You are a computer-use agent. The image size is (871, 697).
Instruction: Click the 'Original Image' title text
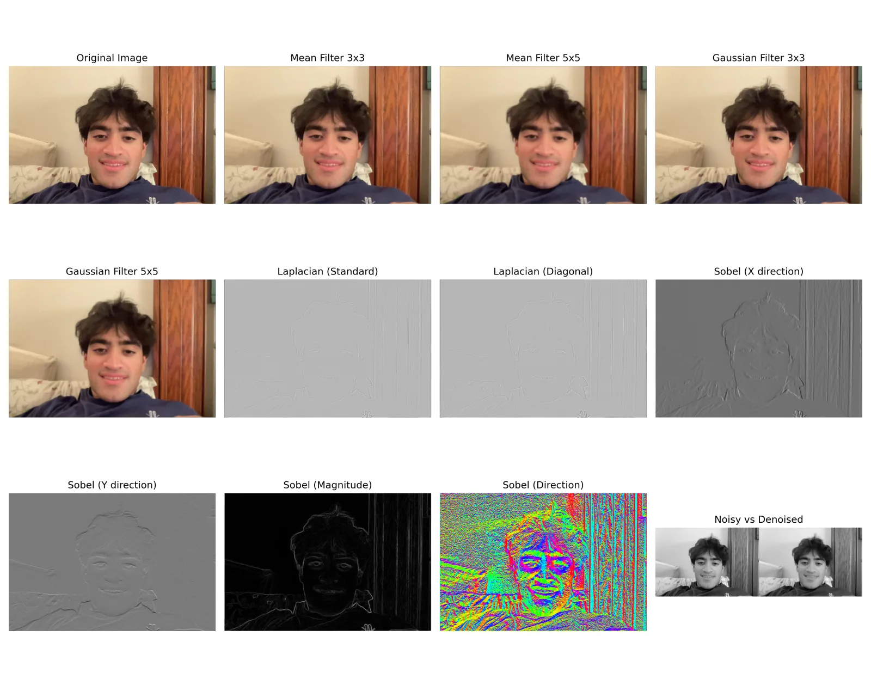[112, 58]
